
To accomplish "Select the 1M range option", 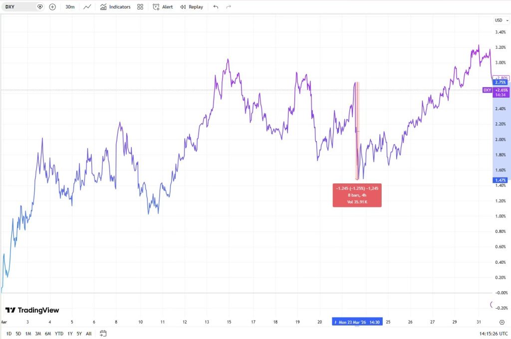I will pos(28,333).
